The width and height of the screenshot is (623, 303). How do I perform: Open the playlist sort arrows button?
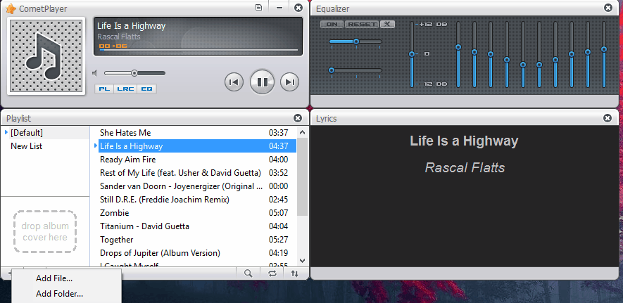[x=294, y=273]
